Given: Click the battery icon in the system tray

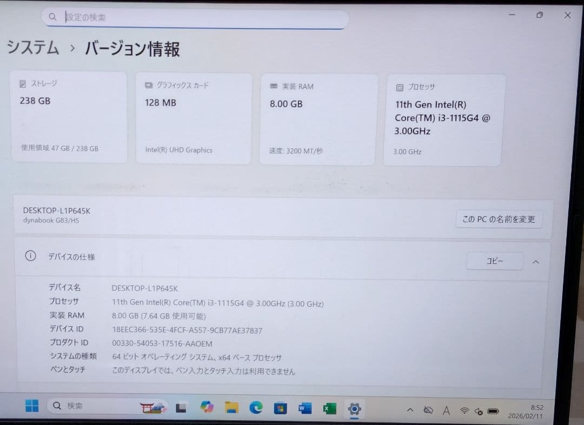Looking at the screenshot, I should [x=493, y=411].
